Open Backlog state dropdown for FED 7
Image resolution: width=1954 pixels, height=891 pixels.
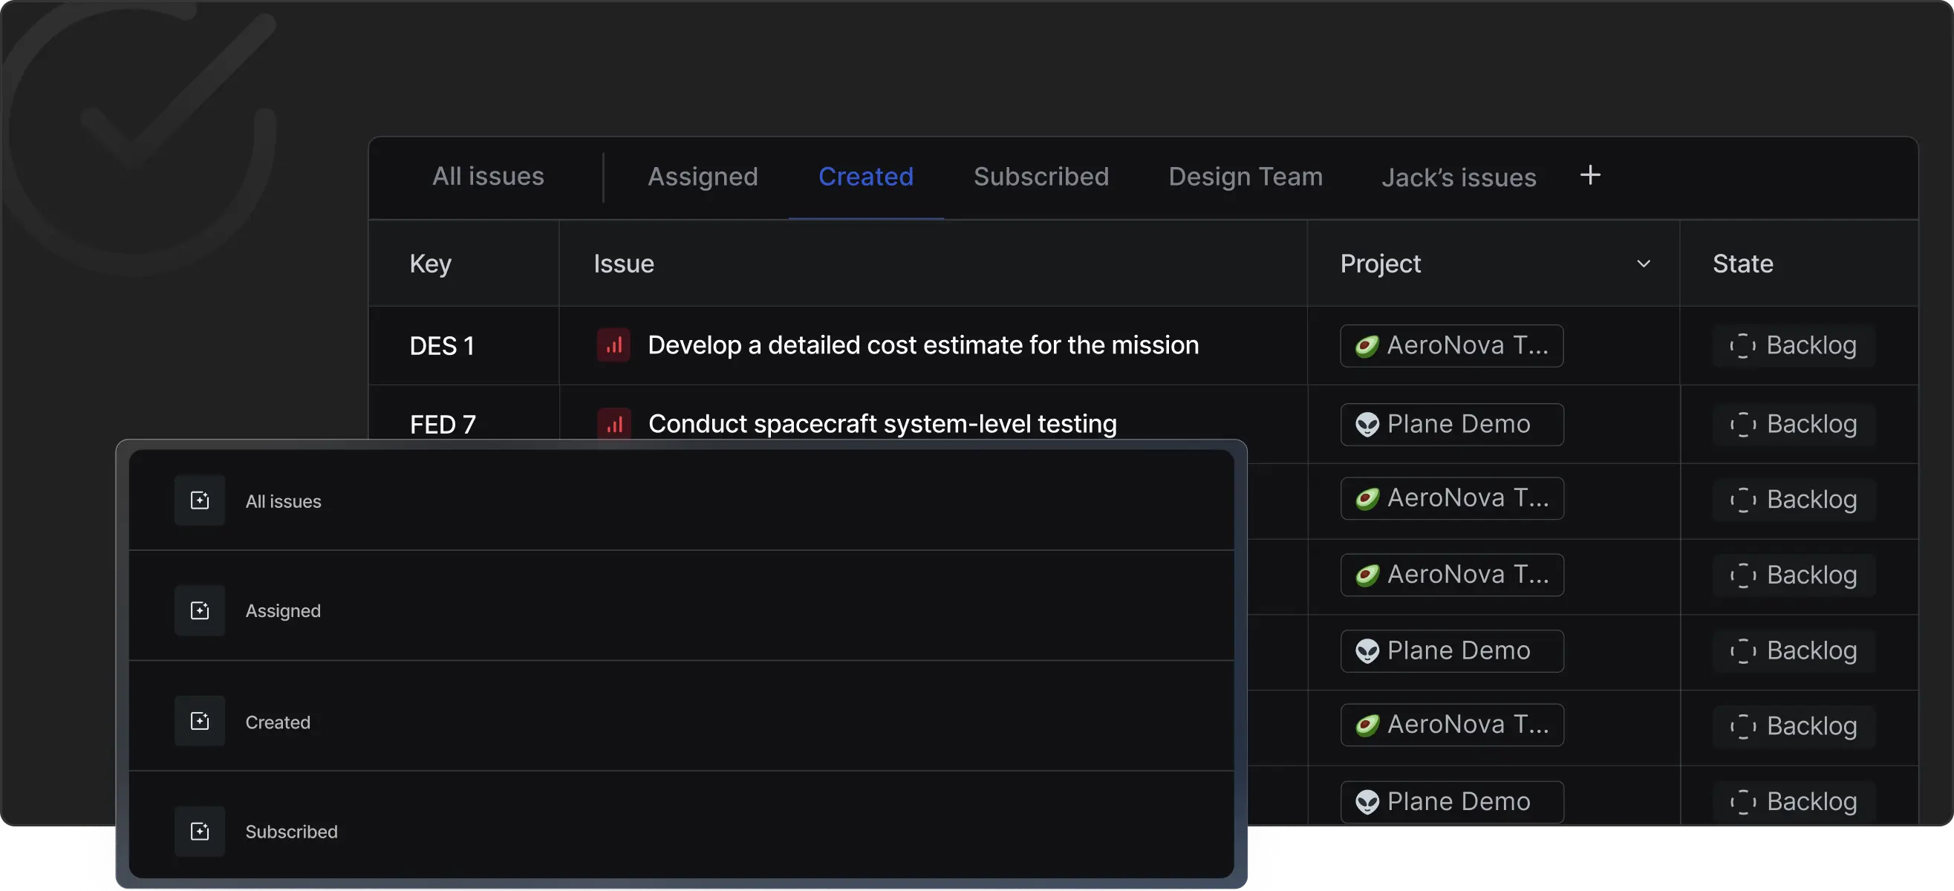pyautogui.click(x=1793, y=425)
